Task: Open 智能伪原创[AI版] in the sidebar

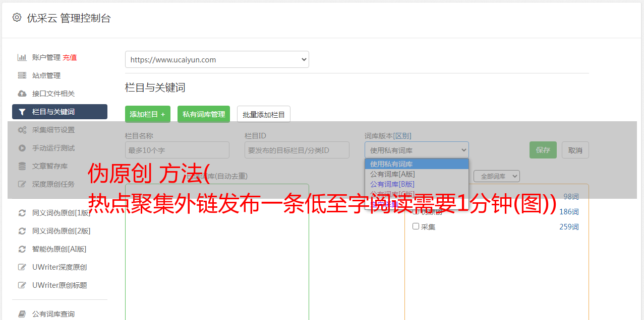Action: [x=60, y=249]
